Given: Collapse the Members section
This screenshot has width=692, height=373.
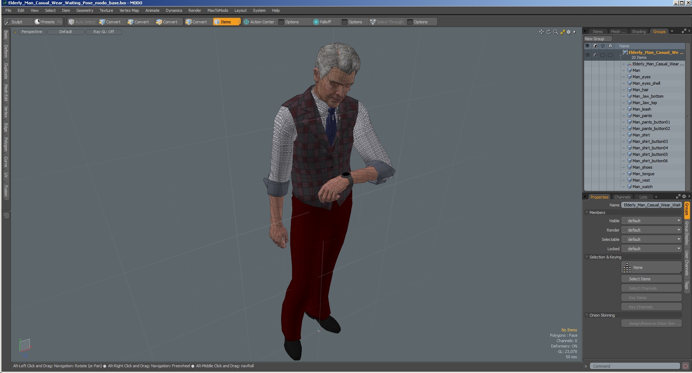Looking at the screenshot, I should [x=587, y=213].
